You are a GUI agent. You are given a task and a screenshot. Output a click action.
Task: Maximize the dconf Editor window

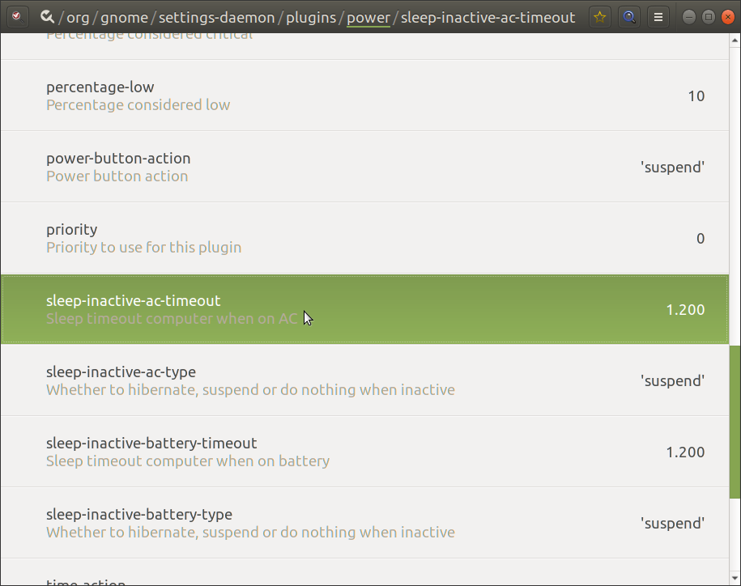tap(708, 17)
